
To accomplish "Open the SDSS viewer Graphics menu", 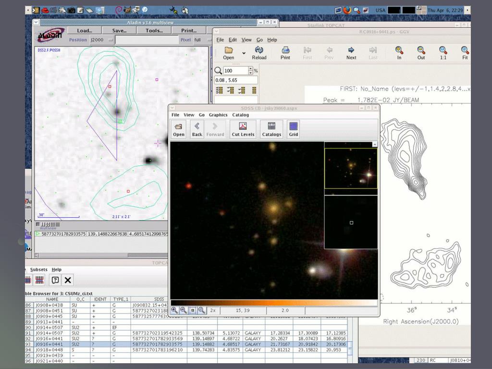I will pos(218,115).
